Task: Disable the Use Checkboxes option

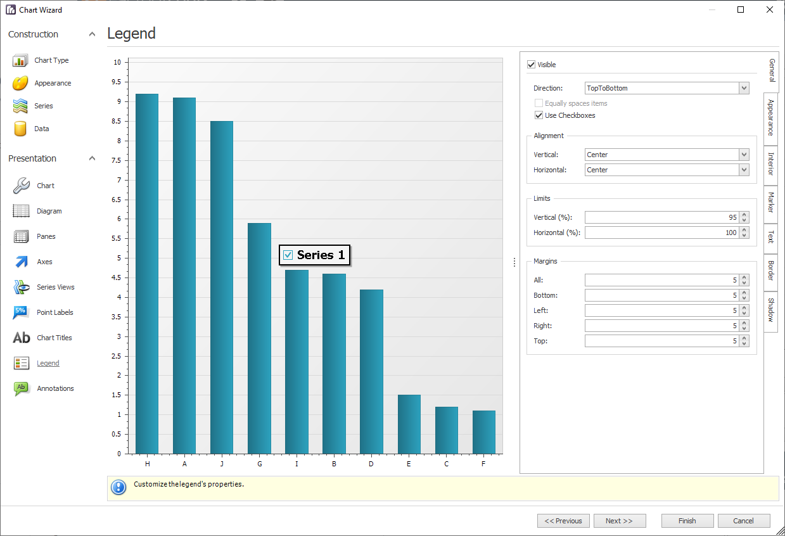Action: pos(539,115)
